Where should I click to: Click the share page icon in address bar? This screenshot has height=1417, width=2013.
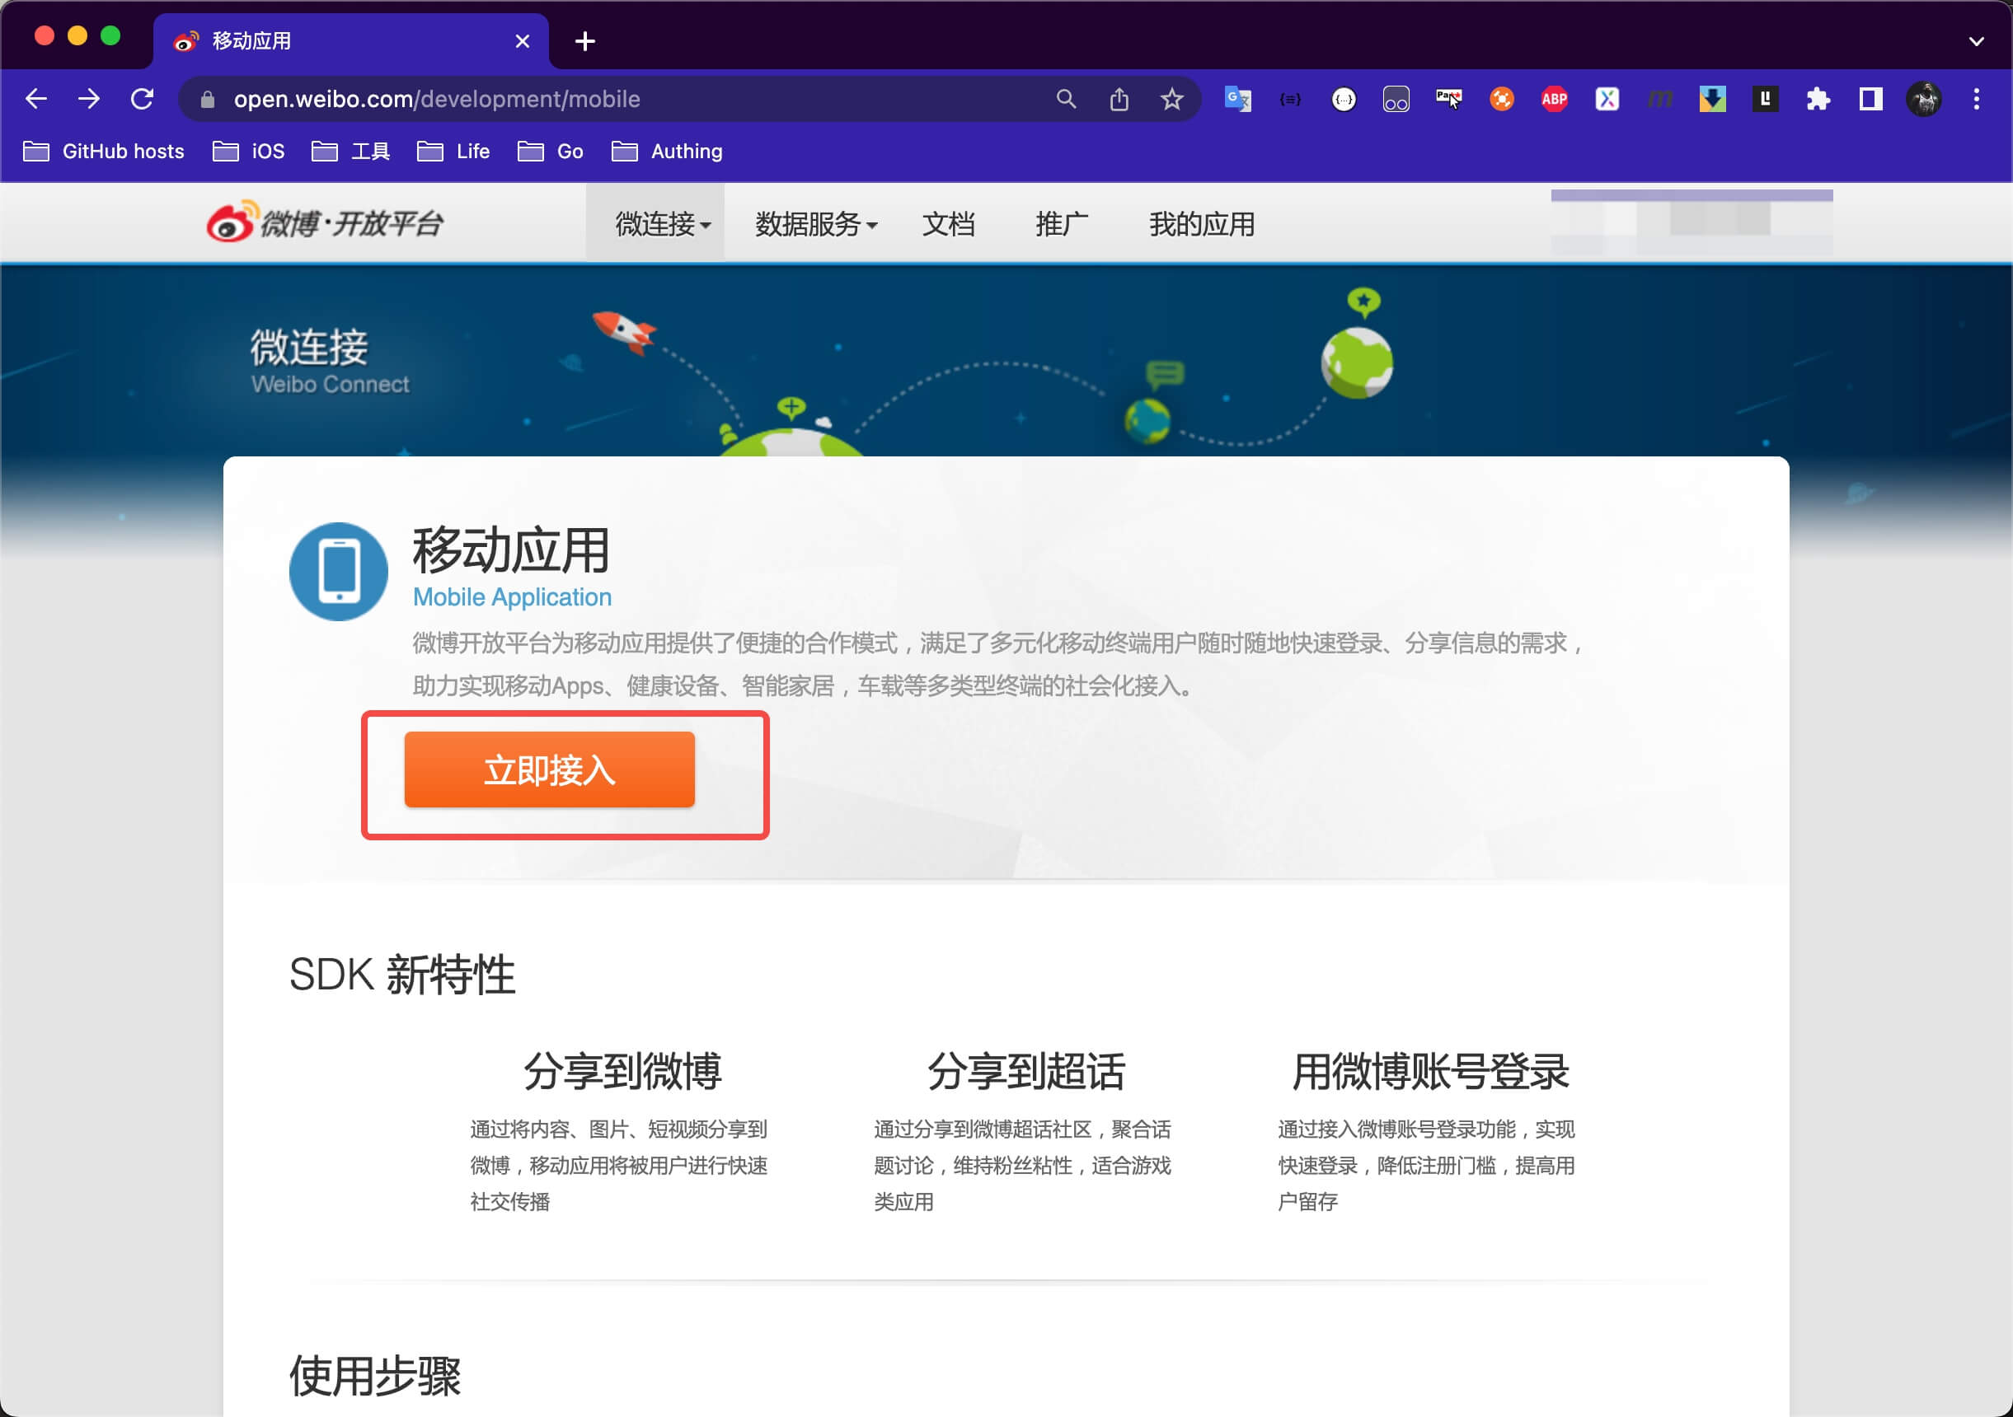(1119, 99)
